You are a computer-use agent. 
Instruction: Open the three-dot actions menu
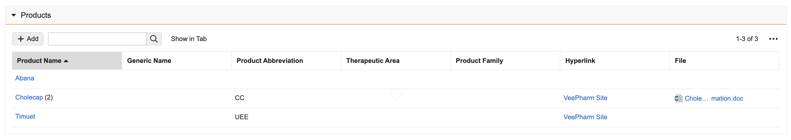point(773,39)
